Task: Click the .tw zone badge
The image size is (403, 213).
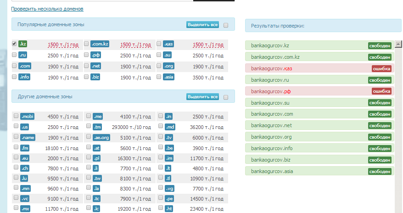Action: [x=97, y=178]
